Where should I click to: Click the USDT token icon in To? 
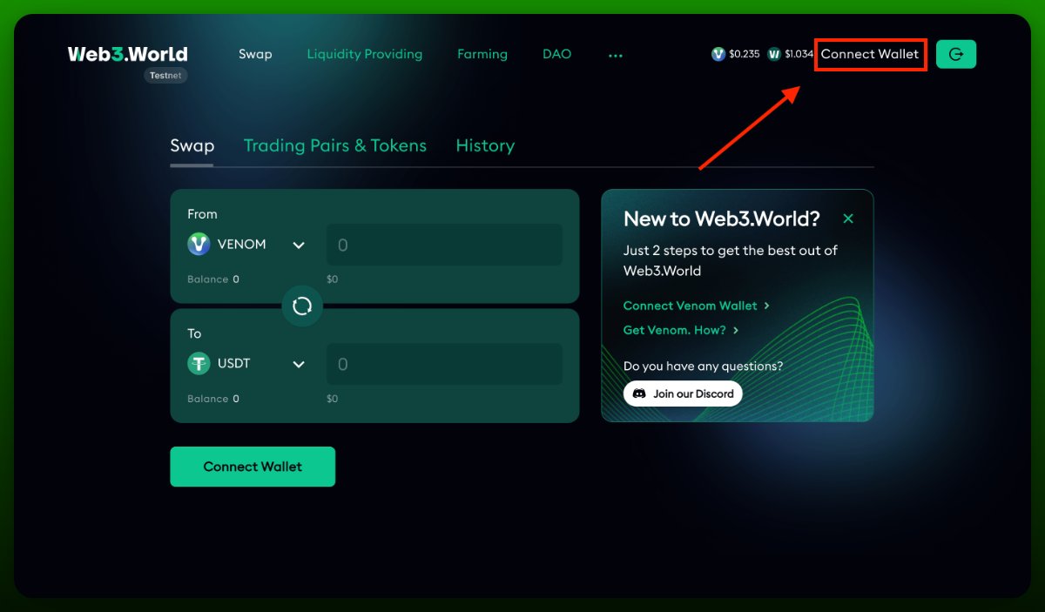[199, 364]
